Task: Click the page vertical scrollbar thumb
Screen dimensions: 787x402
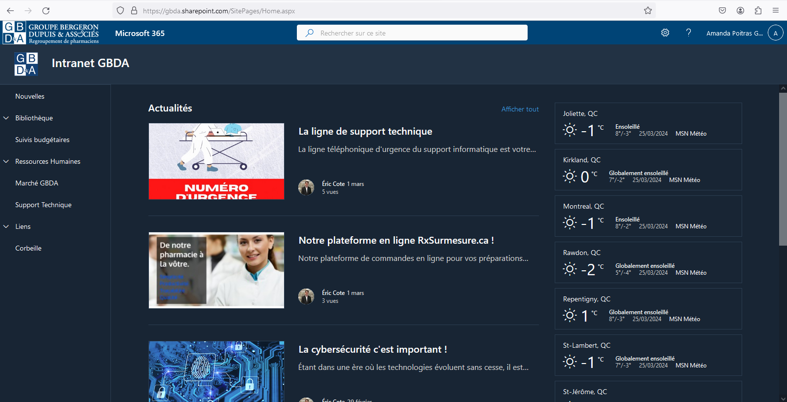Action: 783,169
